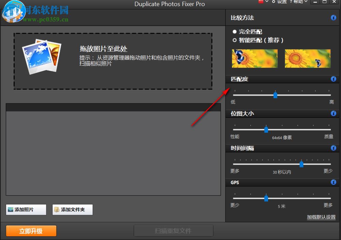Select the 智能匹配（推荐）radio option
Viewport: 341px width, 240px height.
click(x=235, y=40)
